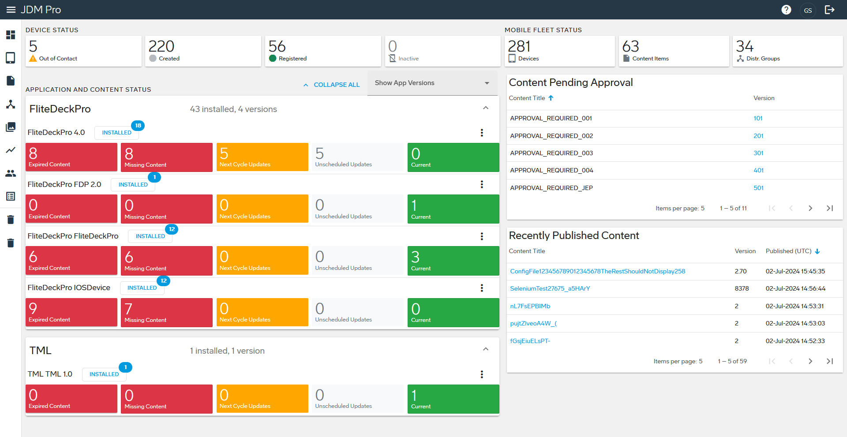Select the 0 Inactive status card
This screenshot has width=847, height=437.
[442, 51]
